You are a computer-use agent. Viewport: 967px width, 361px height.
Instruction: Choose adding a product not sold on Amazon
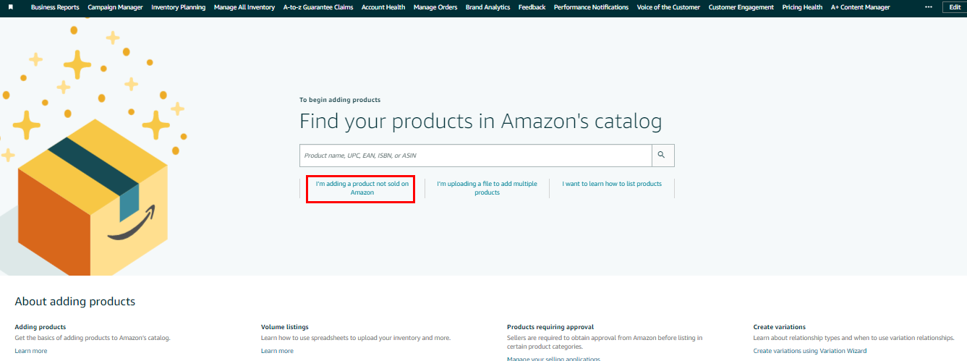[x=362, y=188]
